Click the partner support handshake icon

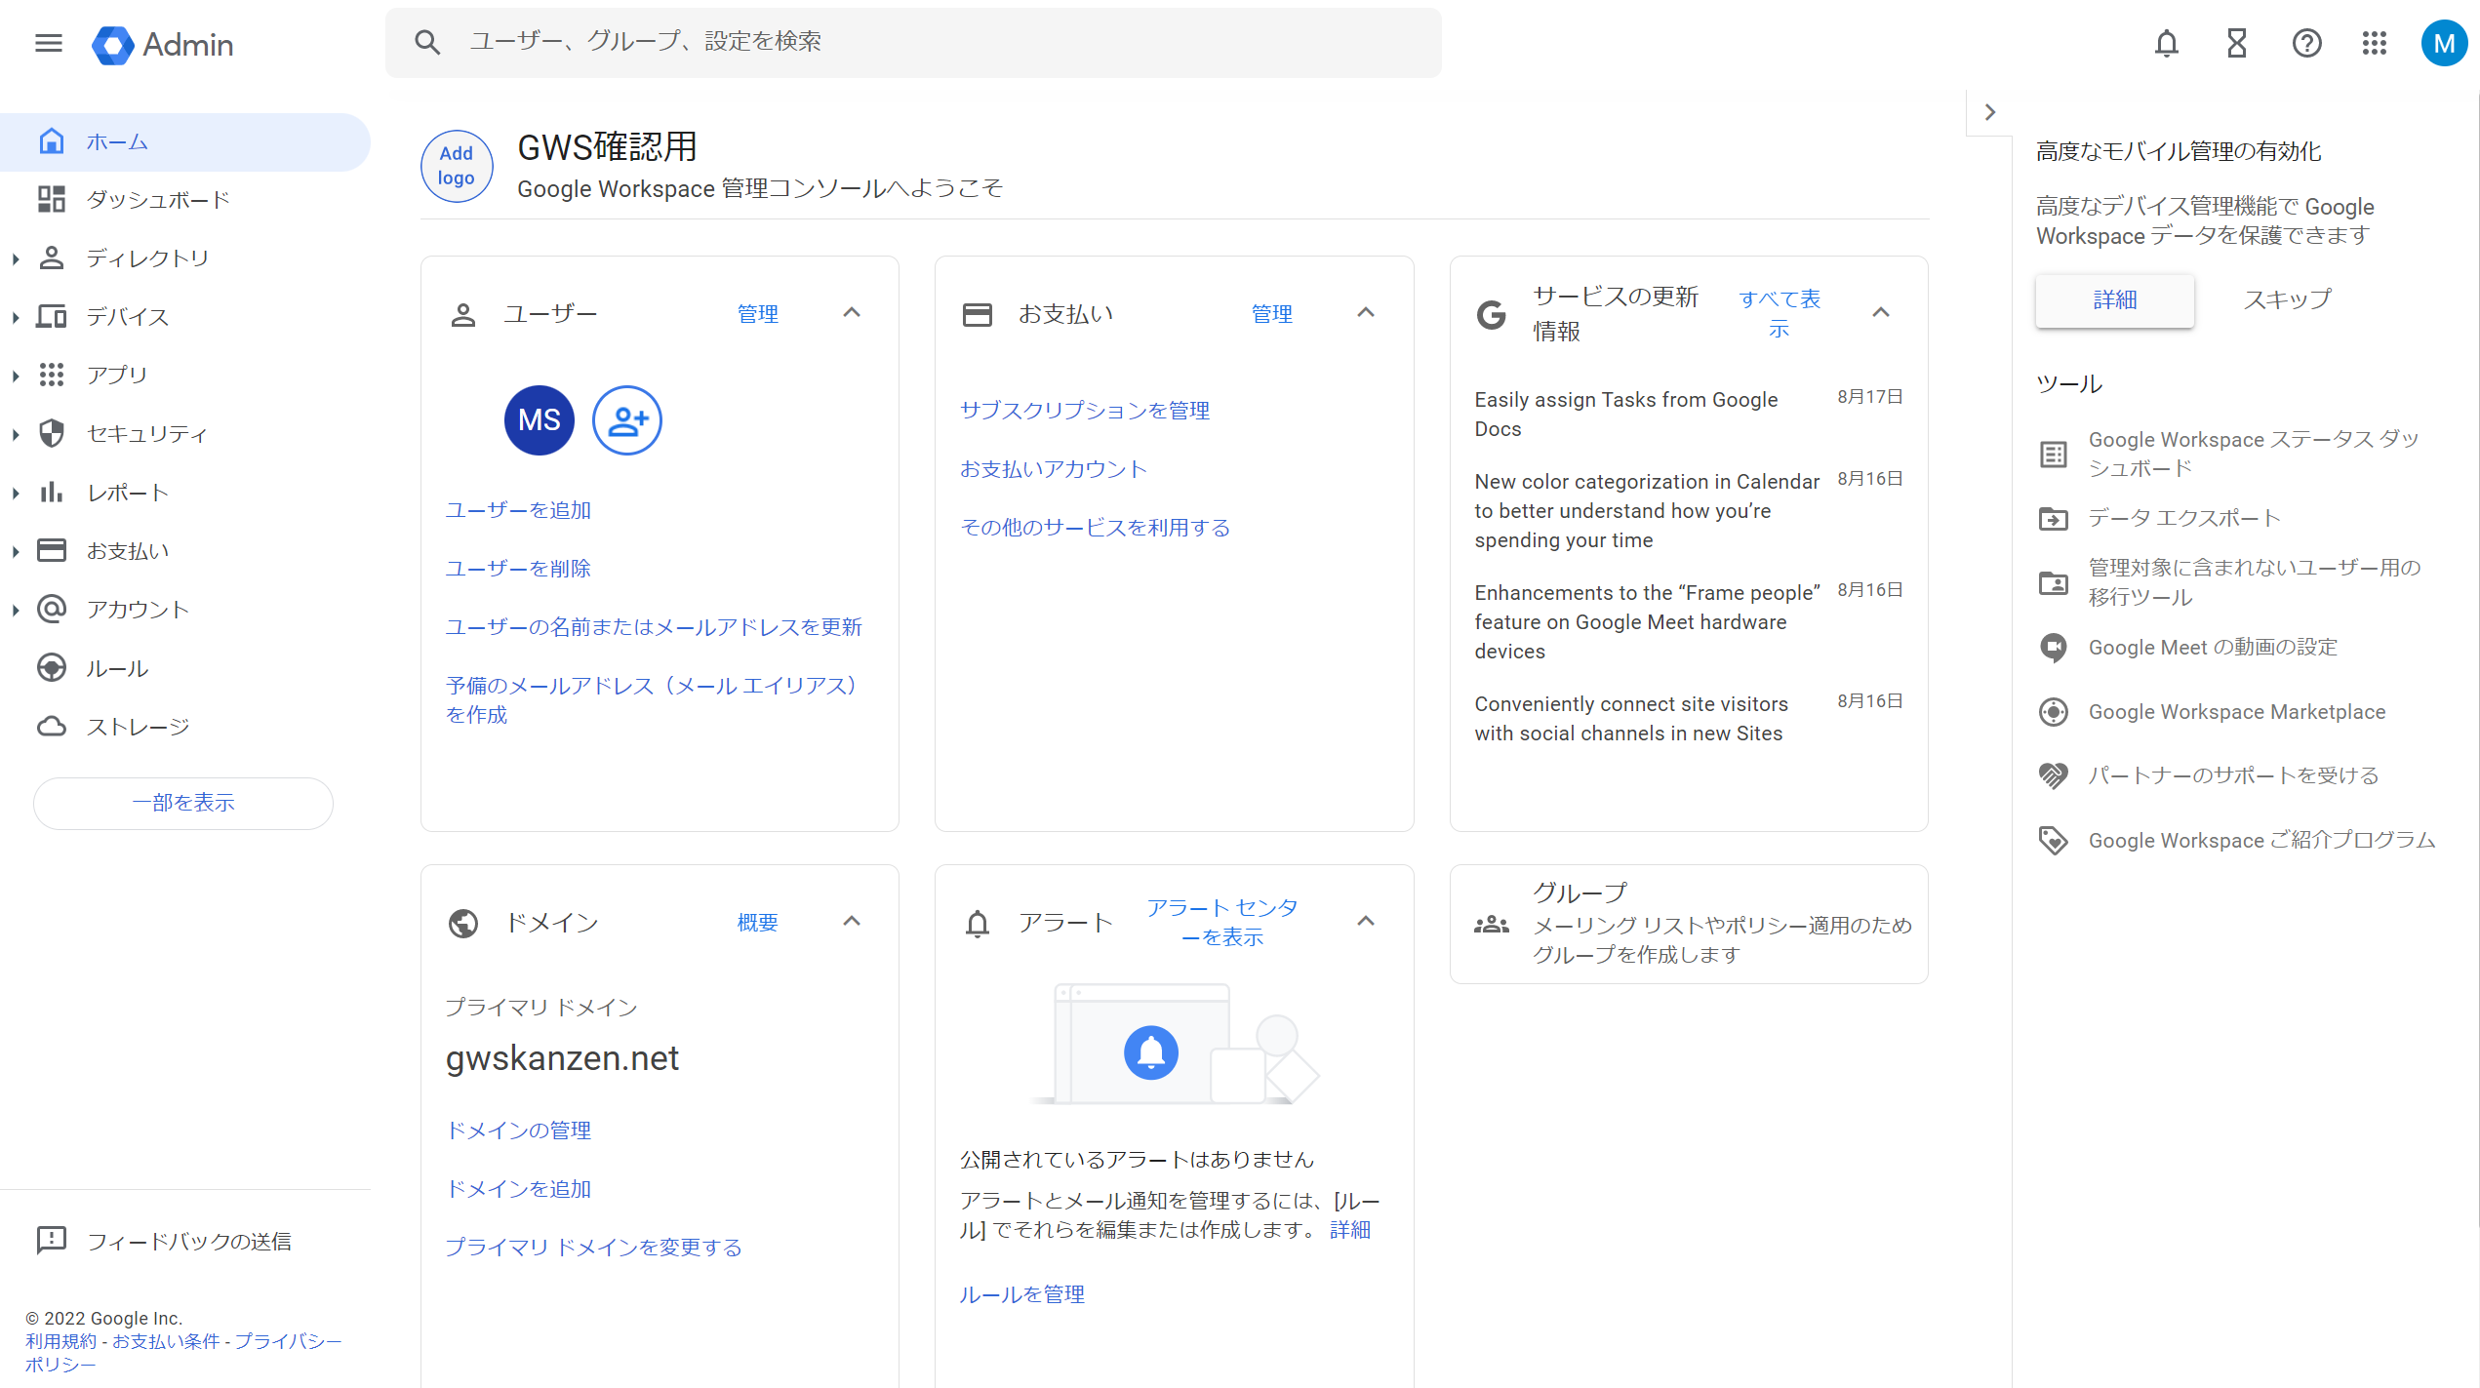point(2053,775)
